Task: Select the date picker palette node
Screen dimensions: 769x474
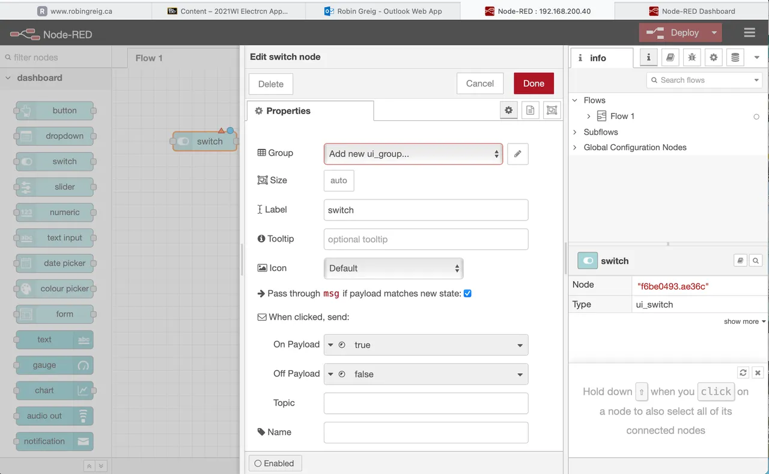Action: 55,263
